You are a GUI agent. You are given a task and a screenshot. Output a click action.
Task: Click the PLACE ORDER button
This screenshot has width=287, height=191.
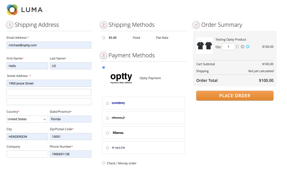235,95
